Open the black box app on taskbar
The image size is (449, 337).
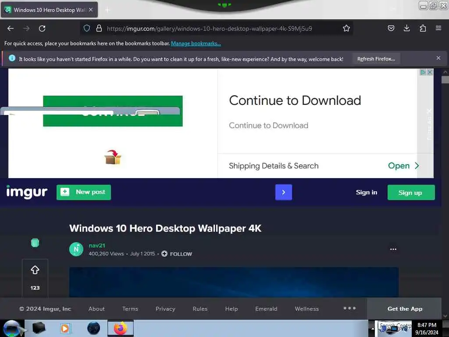(39, 328)
